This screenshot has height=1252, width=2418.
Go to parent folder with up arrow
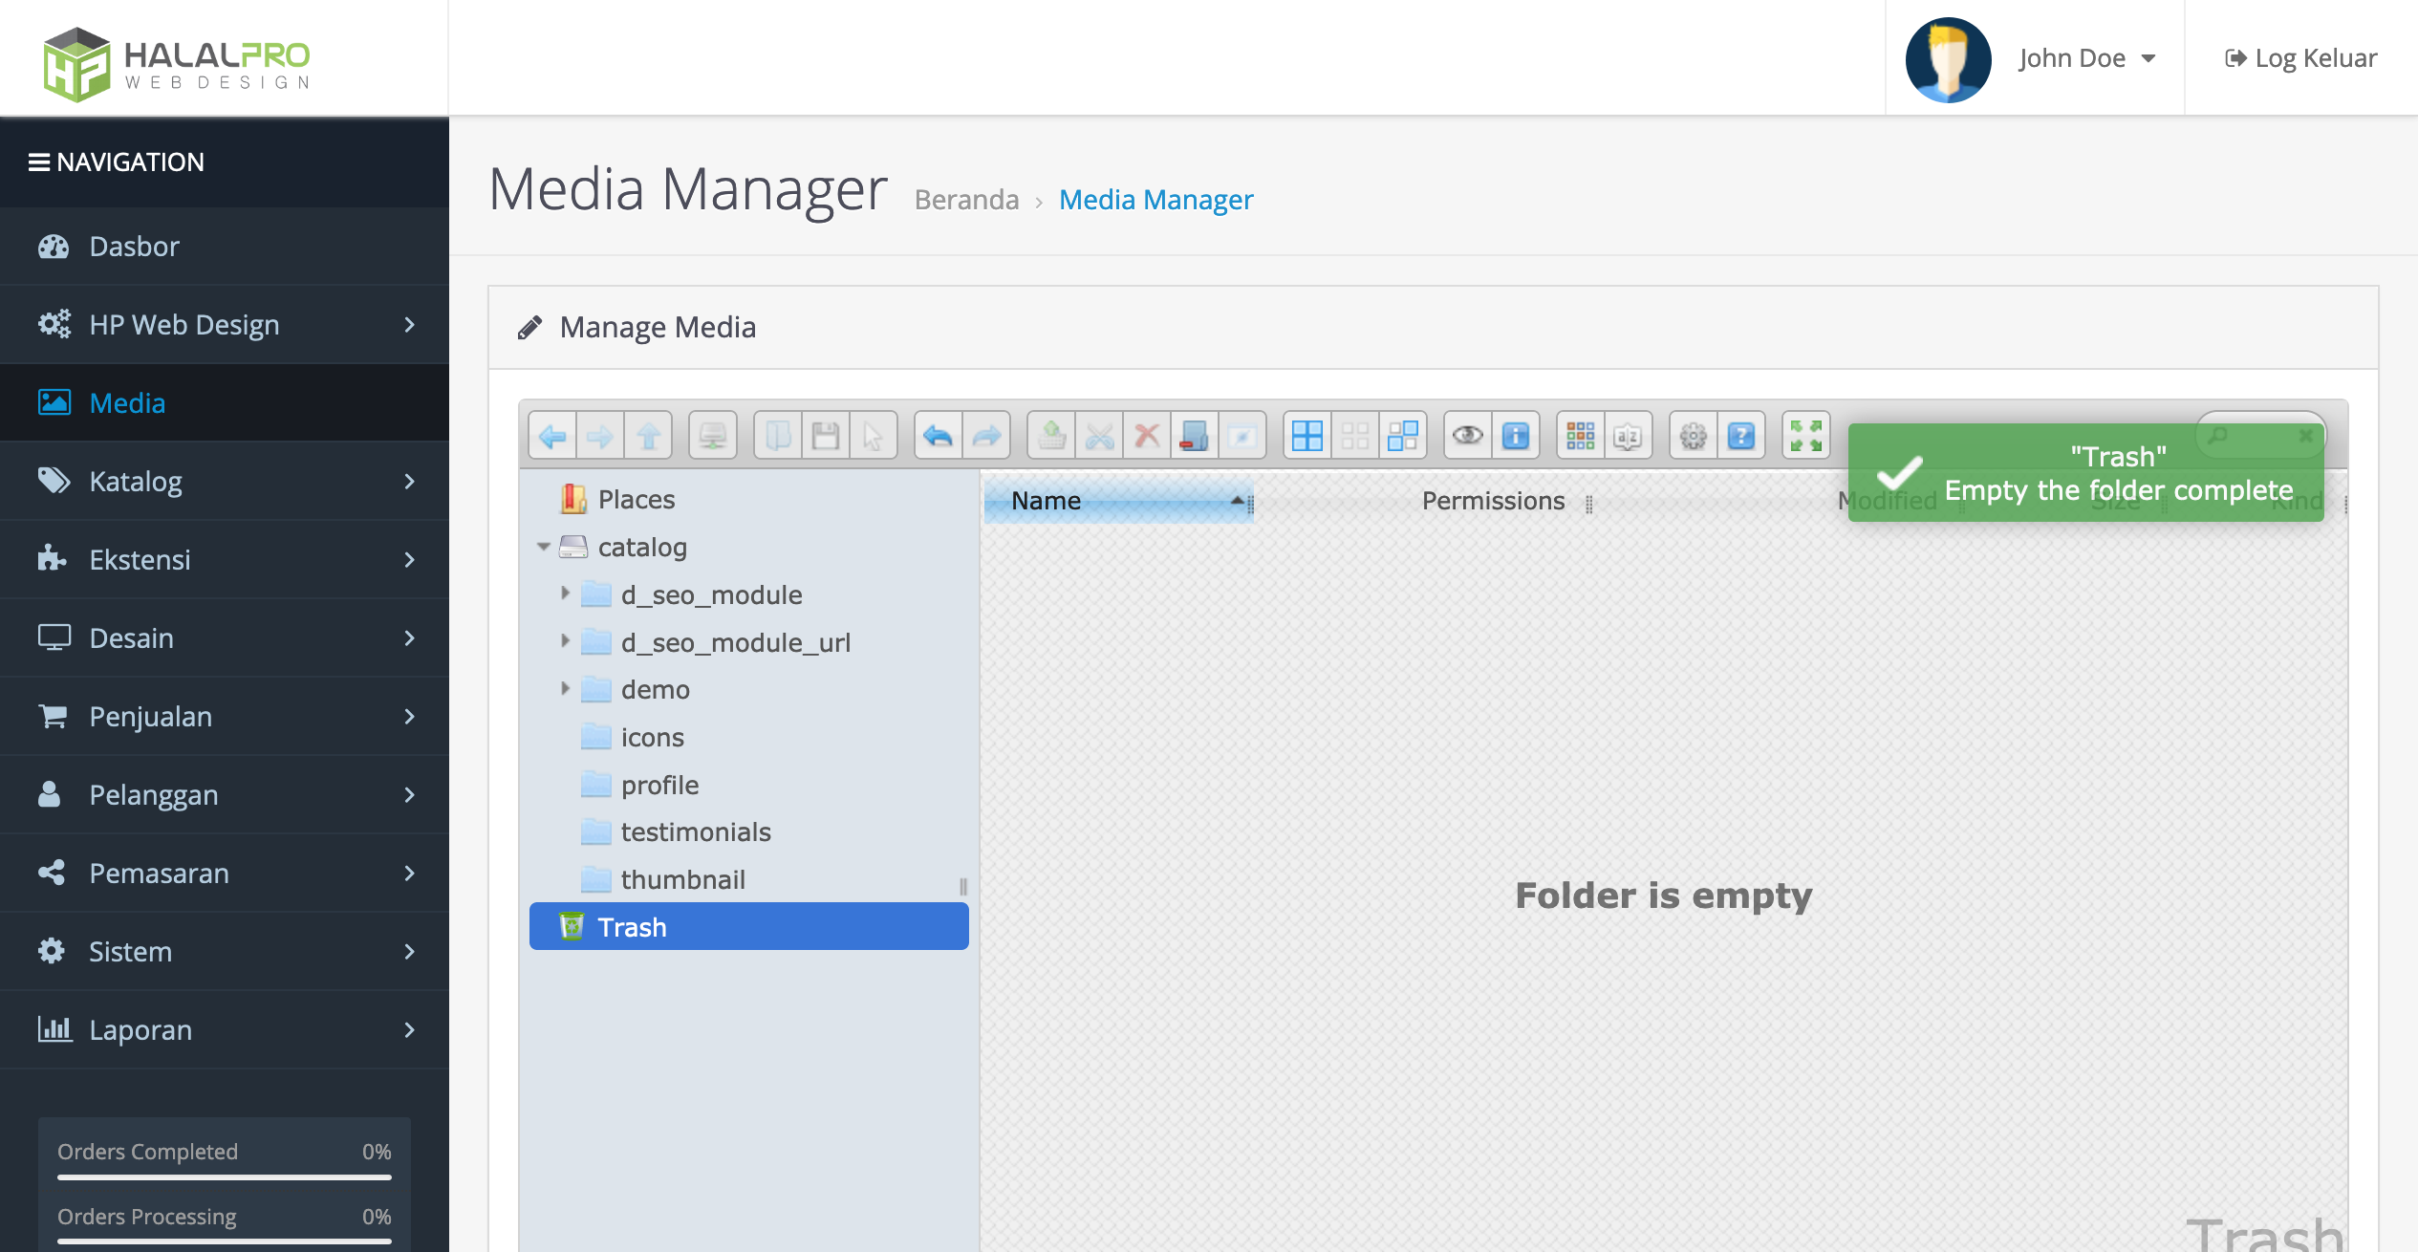pyautogui.click(x=648, y=436)
